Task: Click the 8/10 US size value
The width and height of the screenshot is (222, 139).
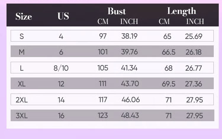Action: pyautogui.click(x=61, y=68)
